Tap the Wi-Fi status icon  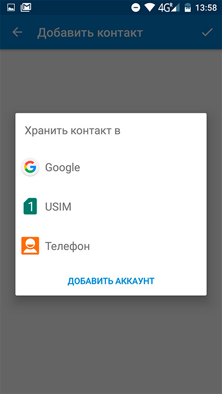pyautogui.click(x=149, y=8)
